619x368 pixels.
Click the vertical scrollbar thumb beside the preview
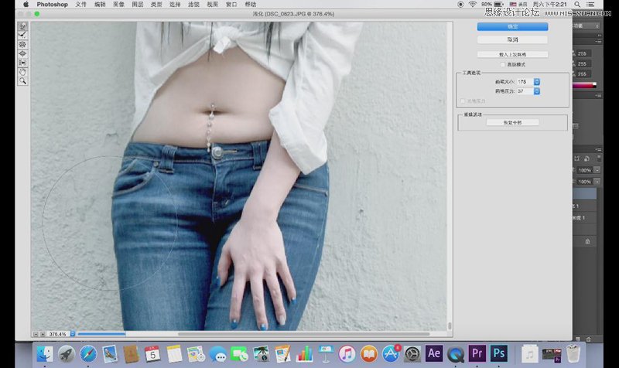tap(450, 325)
